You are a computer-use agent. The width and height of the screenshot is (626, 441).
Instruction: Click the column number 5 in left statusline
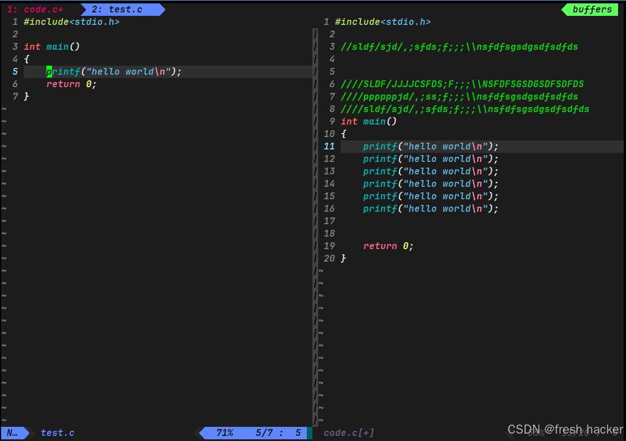pyautogui.click(x=298, y=433)
